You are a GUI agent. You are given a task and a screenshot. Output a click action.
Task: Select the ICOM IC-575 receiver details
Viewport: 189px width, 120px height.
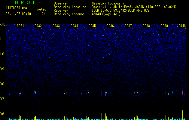121,10
